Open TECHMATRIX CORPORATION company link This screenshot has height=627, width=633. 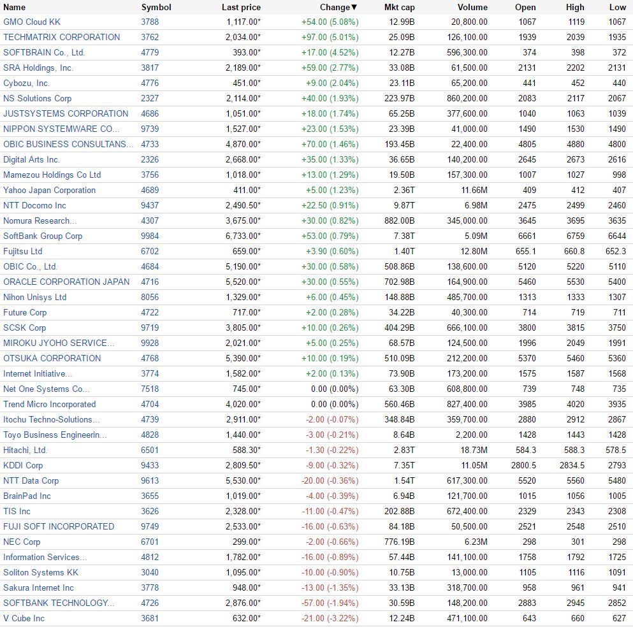pos(61,37)
